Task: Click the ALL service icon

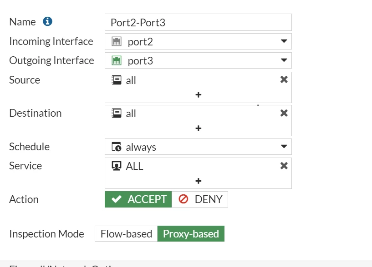Action: tap(117, 166)
